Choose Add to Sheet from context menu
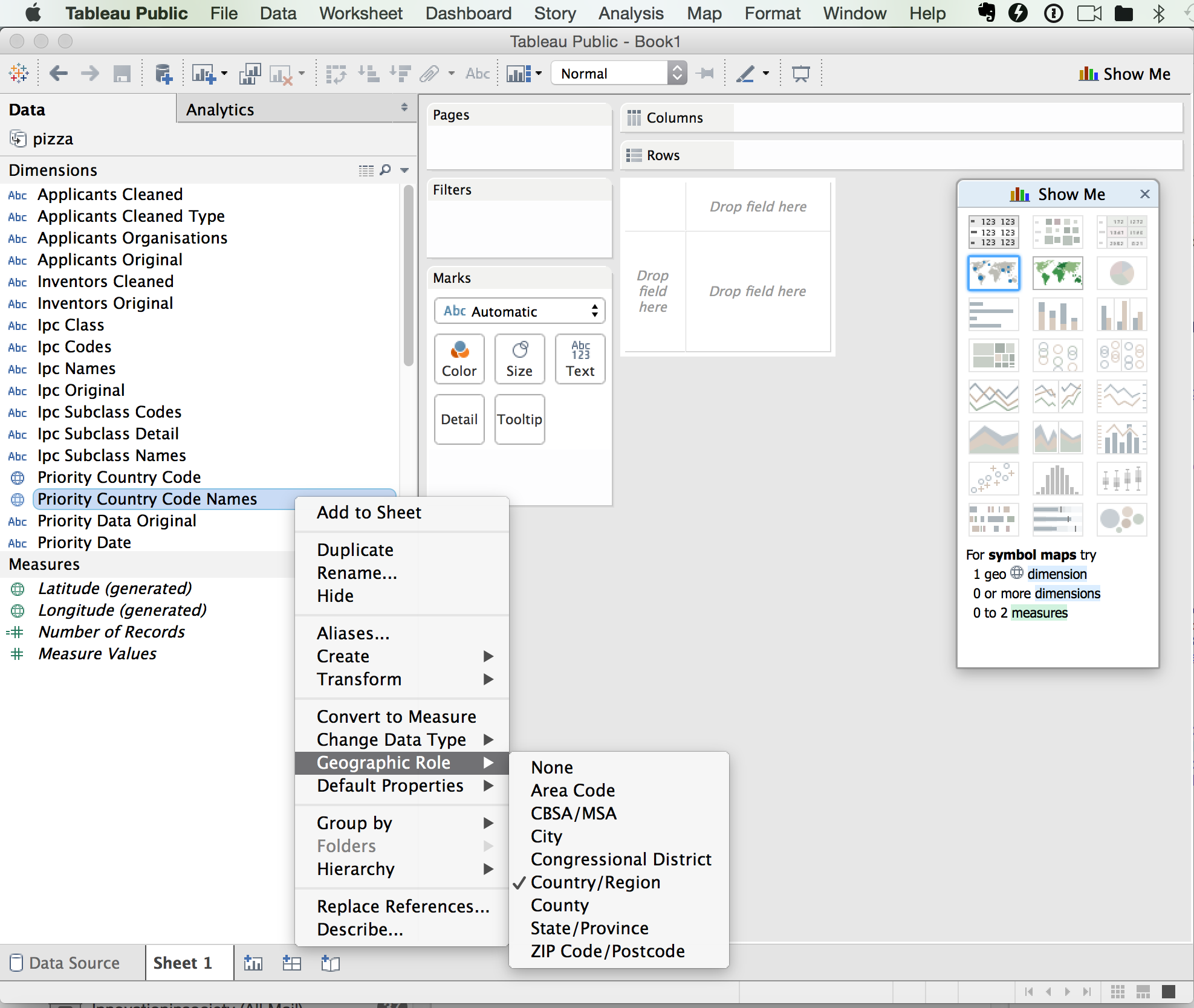Image resolution: width=1194 pixels, height=1008 pixels. [401, 512]
